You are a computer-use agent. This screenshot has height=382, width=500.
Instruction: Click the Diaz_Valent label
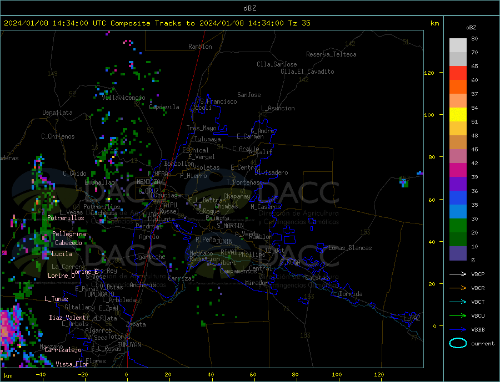coord(67,318)
